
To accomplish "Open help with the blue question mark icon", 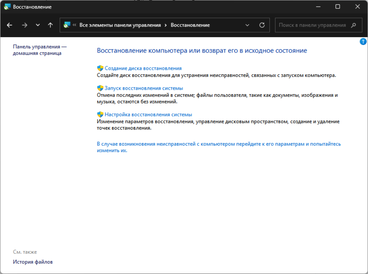I will (363, 42).
